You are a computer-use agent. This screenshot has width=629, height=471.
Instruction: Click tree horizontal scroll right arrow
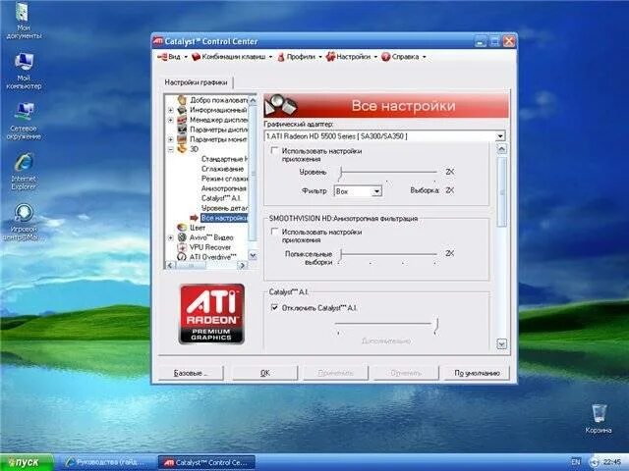[x=242, y=265]
